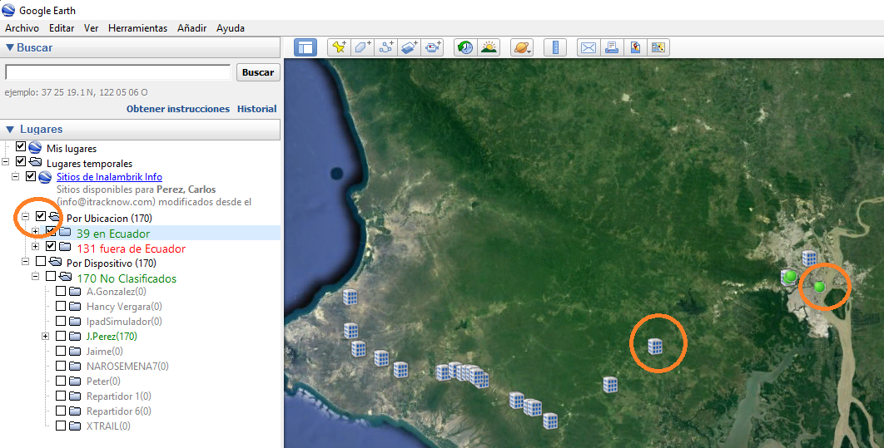Select the Jaime(0) folder label

point(104,352)
